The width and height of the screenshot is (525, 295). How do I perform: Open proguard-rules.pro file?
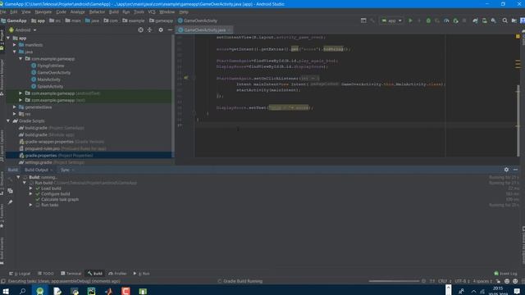click(62, 148)
